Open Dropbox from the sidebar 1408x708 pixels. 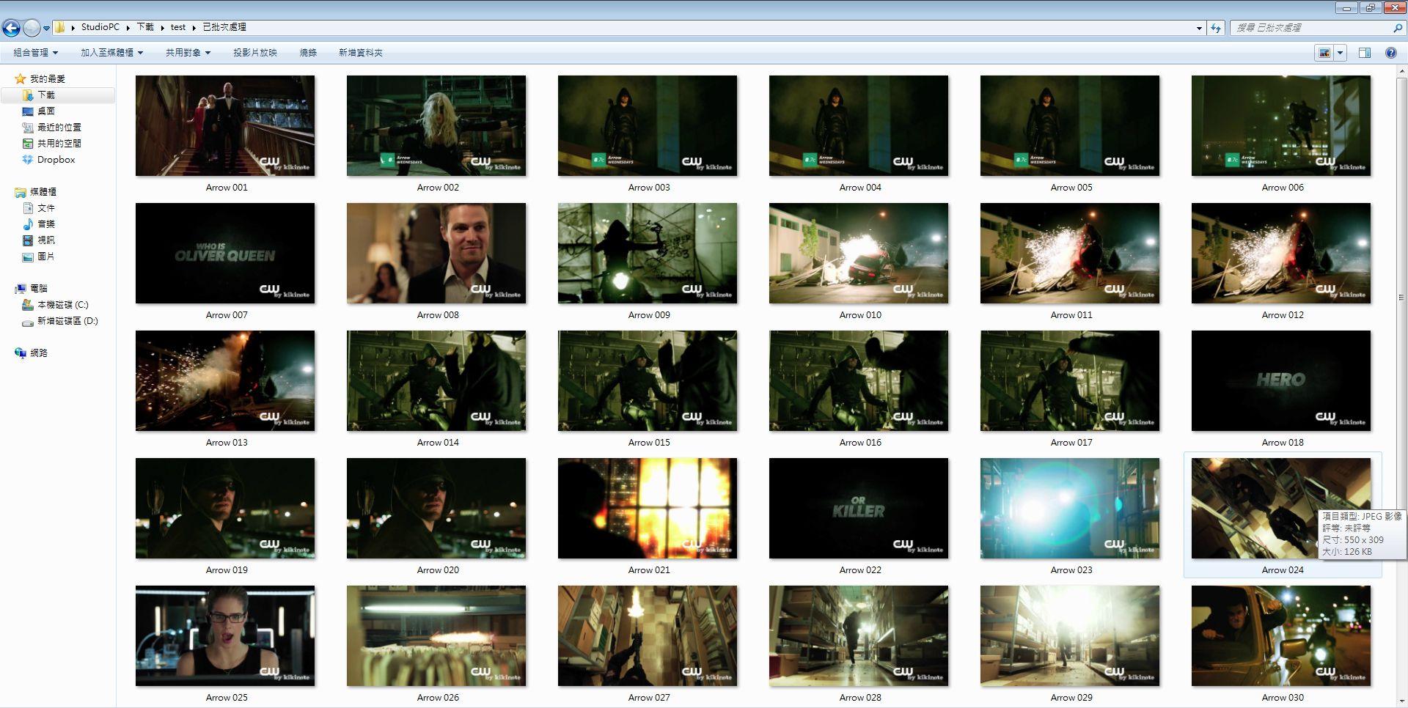[56, 160]
